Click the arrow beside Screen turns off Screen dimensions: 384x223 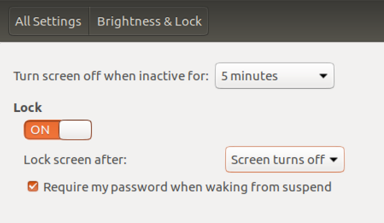[x=334, y=160]
